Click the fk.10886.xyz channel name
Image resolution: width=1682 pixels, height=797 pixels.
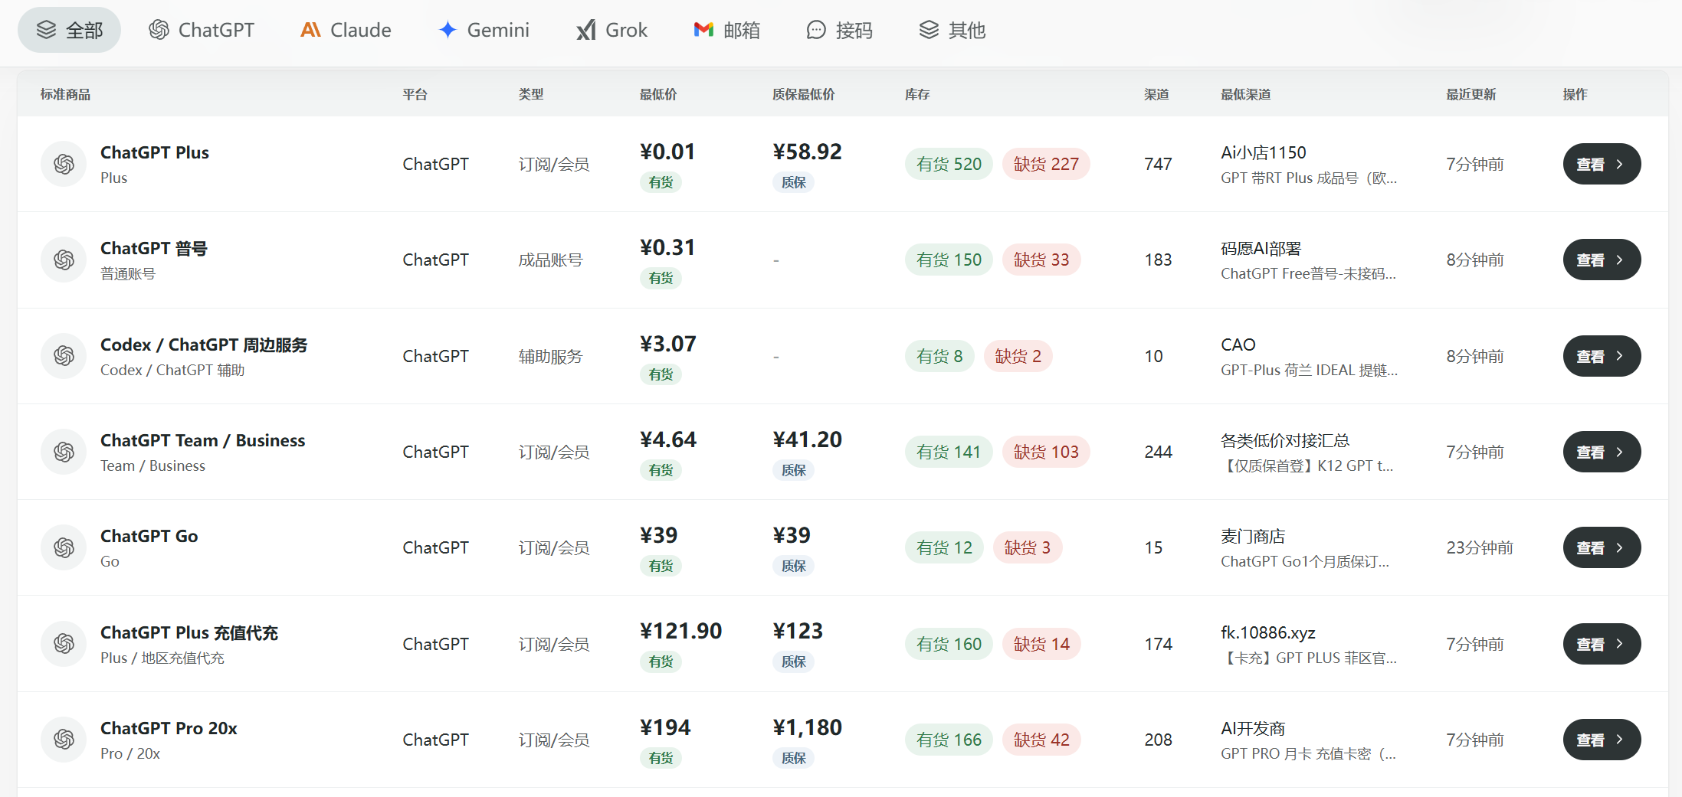1268,632
